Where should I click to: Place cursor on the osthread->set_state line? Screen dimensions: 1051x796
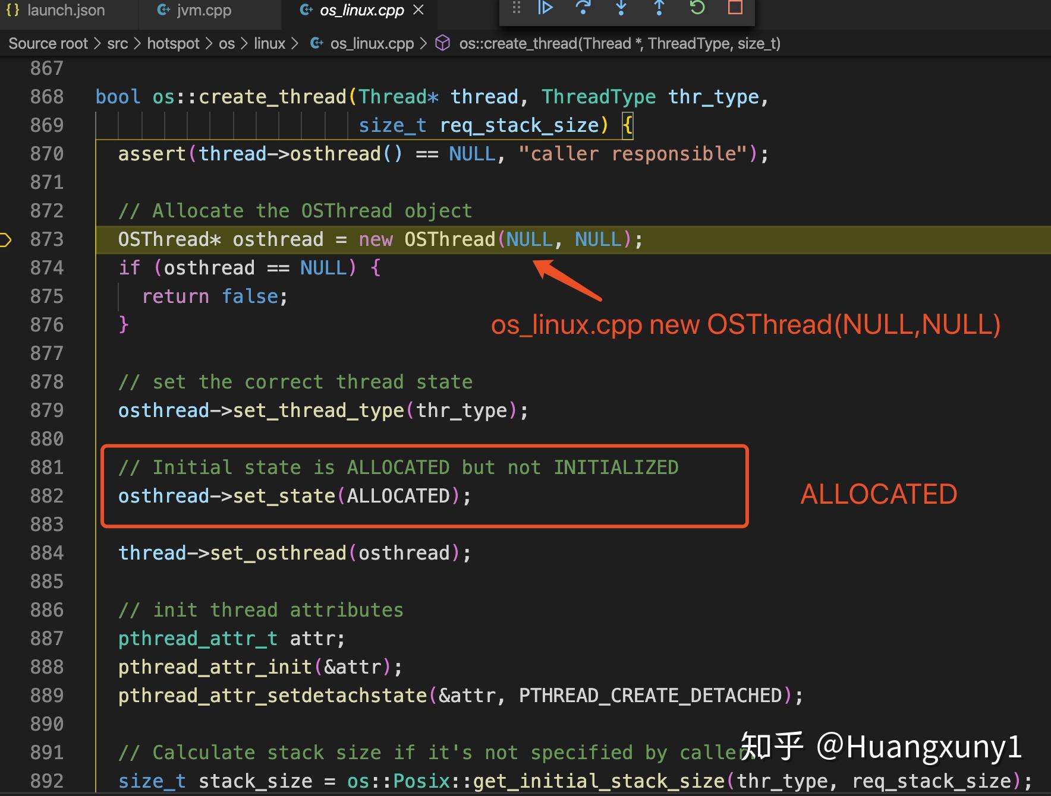pyautogui.click(x=294, y=495)
